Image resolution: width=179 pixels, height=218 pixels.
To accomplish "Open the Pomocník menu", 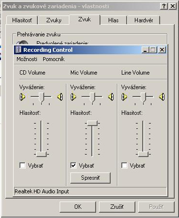I will (54, 59).
